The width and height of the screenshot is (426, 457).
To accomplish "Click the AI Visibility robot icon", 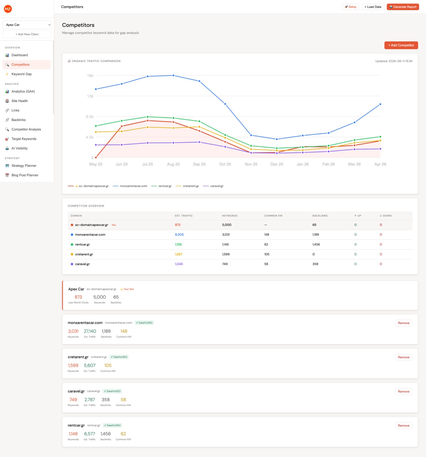I will click(x=7, y=148).
